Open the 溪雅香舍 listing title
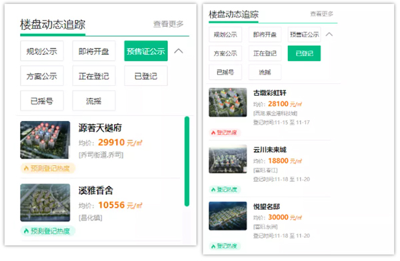The height and width of the screenshot is (261, 400). point(95,190)
